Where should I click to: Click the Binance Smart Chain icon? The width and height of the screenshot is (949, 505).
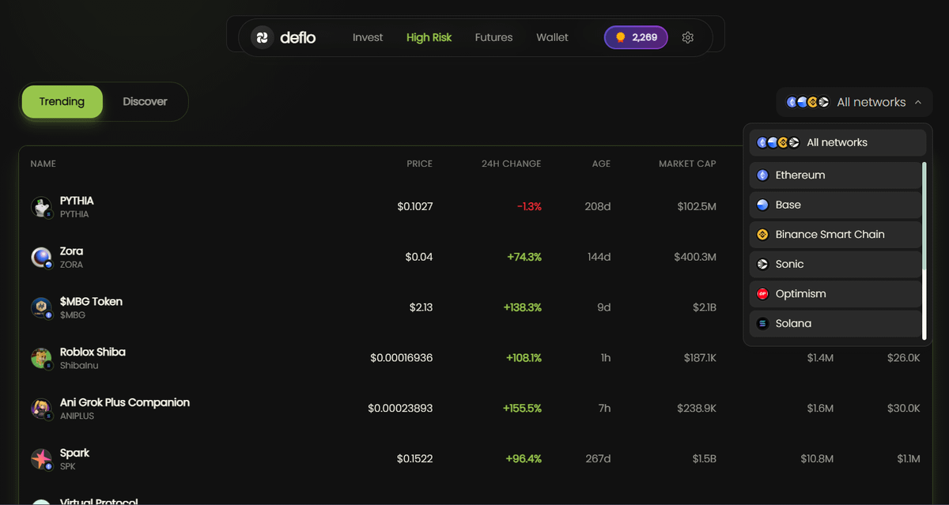[762, 235]
